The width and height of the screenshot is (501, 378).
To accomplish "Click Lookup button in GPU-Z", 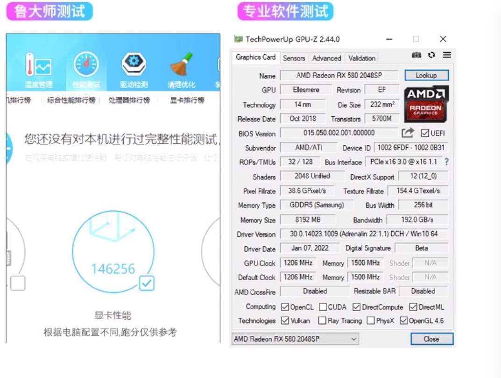I will coord(427,76).
